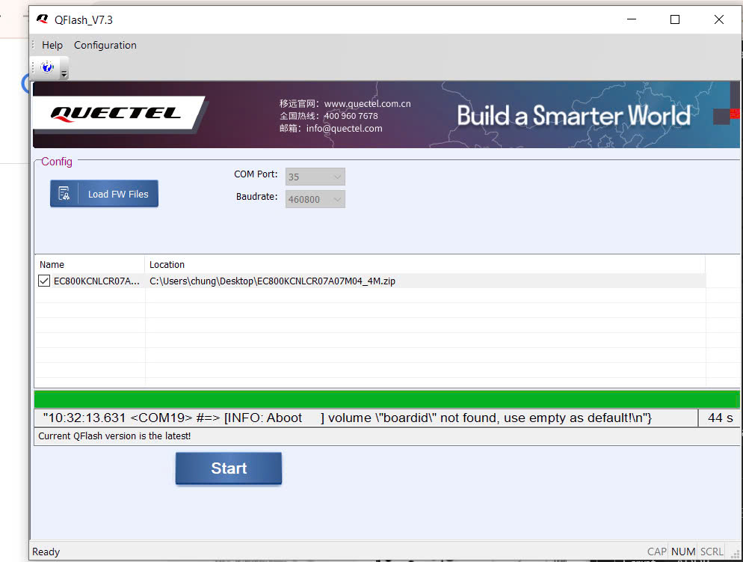Image resolution: width=743 pixels, height=562 pixels.
Task: Open the Help menu
Action: [x=52, y=45]
